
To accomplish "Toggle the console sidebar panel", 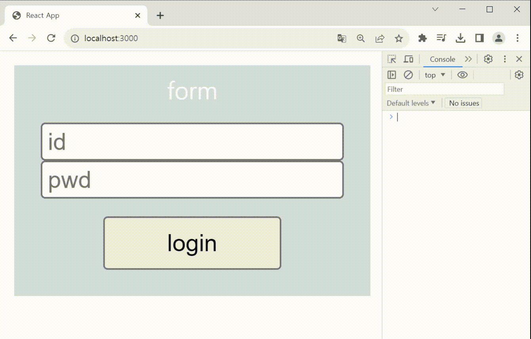I will 392,74.
